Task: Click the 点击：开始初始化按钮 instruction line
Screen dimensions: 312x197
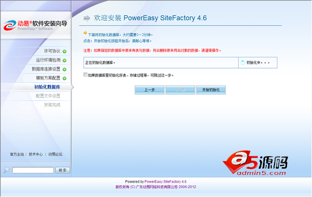Action: click(118, 41)
